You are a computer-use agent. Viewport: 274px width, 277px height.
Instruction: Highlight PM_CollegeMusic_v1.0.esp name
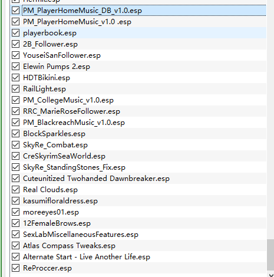(x=68, y=100)
